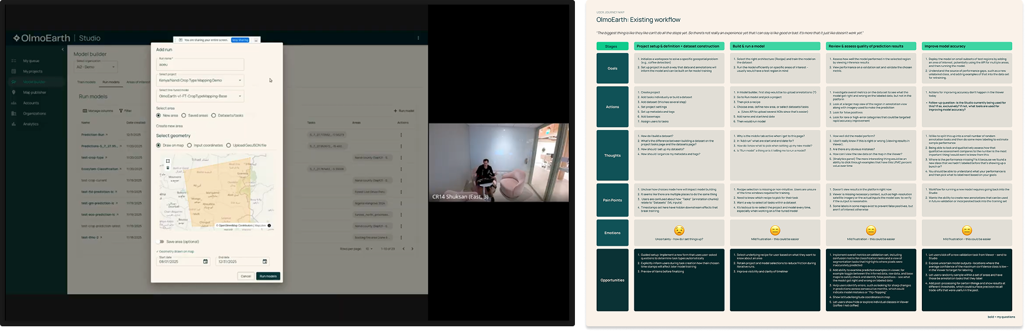Click the plus Run model button
This screenshot has width=1025, height=331.
(404, 111)
